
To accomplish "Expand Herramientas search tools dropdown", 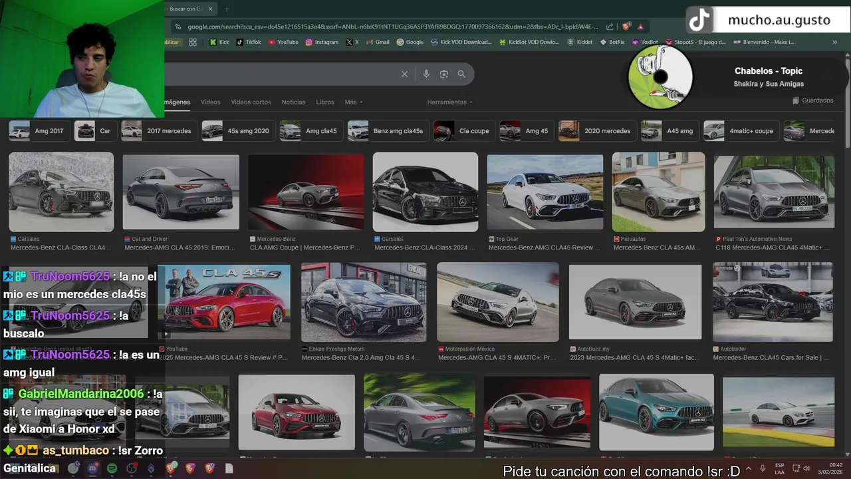I will (450, 102).
